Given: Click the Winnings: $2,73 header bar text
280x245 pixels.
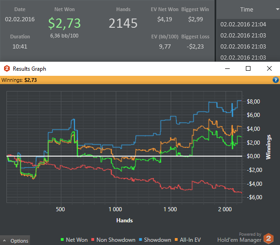Looking at the screenshot, I should 19,80.
